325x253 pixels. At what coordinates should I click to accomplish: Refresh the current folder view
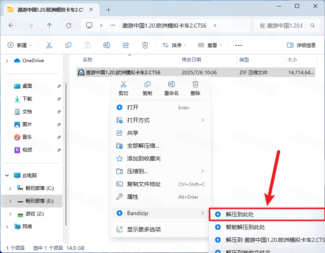69,26
